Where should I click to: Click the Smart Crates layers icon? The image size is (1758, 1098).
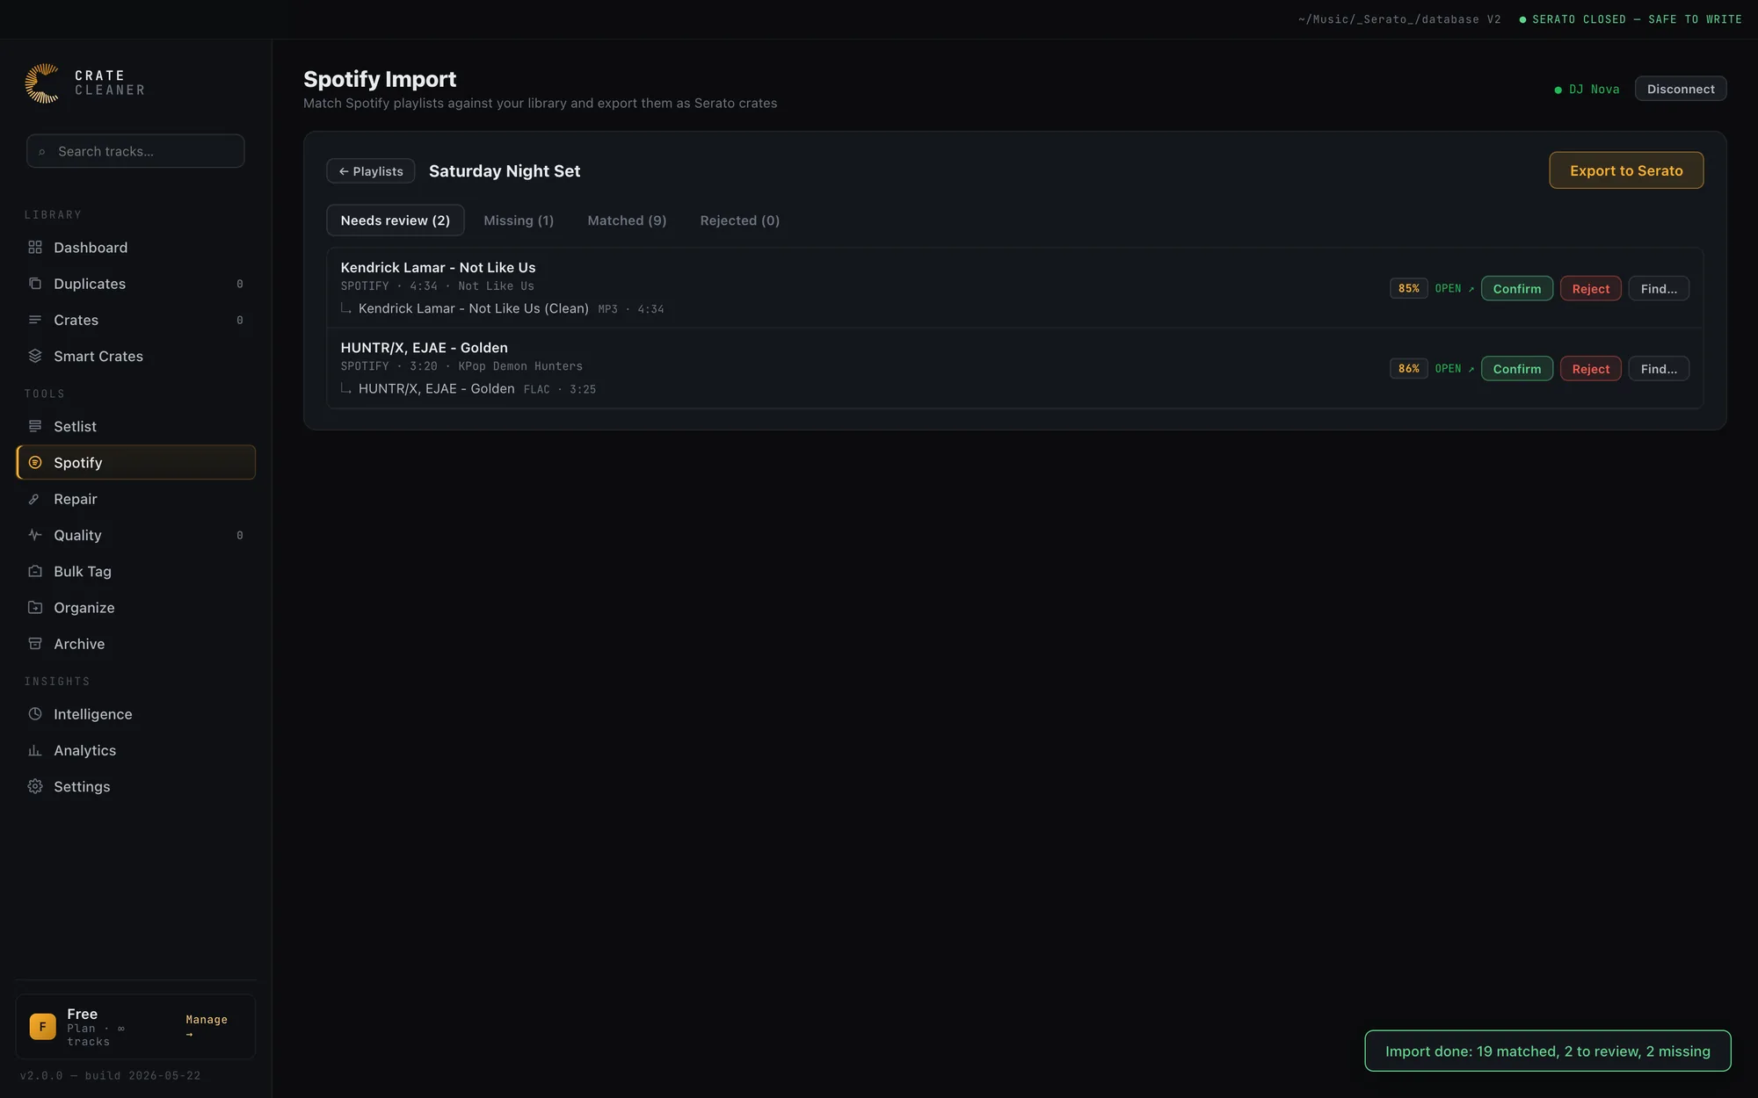[35, 356]
